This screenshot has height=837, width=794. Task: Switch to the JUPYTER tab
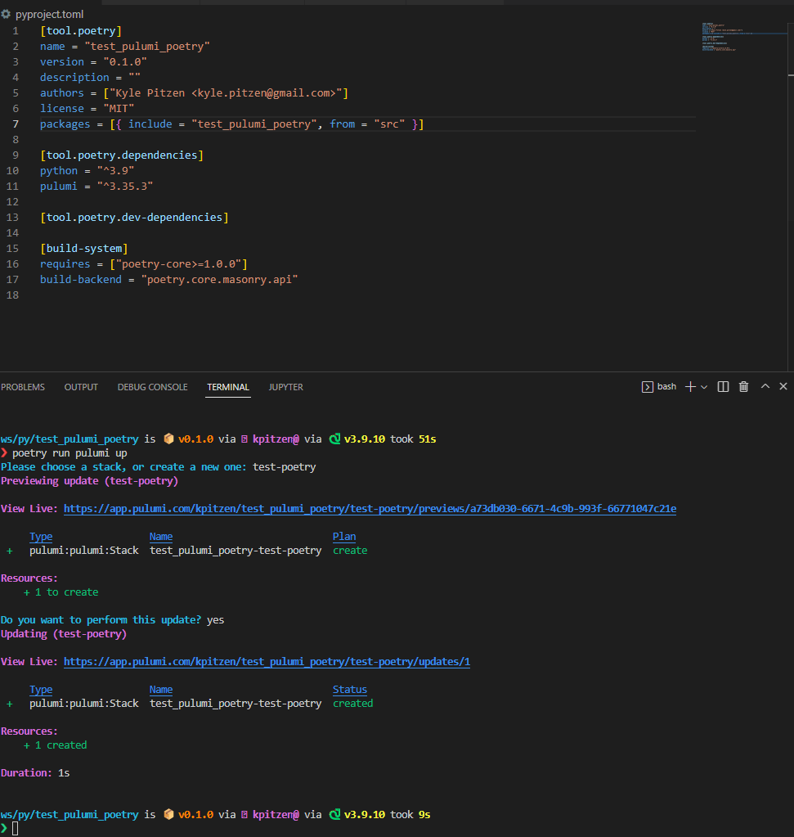click(x=285, y=387)
